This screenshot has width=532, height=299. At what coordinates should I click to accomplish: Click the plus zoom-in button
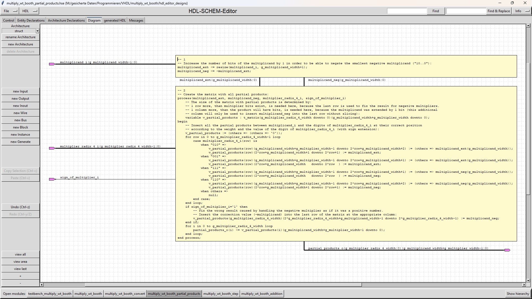[20, 276]
